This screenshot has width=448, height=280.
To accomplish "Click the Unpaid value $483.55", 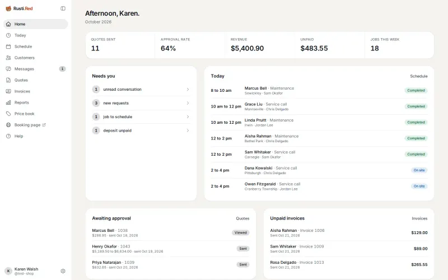I will pyautogui.click(x=314, y=49).
